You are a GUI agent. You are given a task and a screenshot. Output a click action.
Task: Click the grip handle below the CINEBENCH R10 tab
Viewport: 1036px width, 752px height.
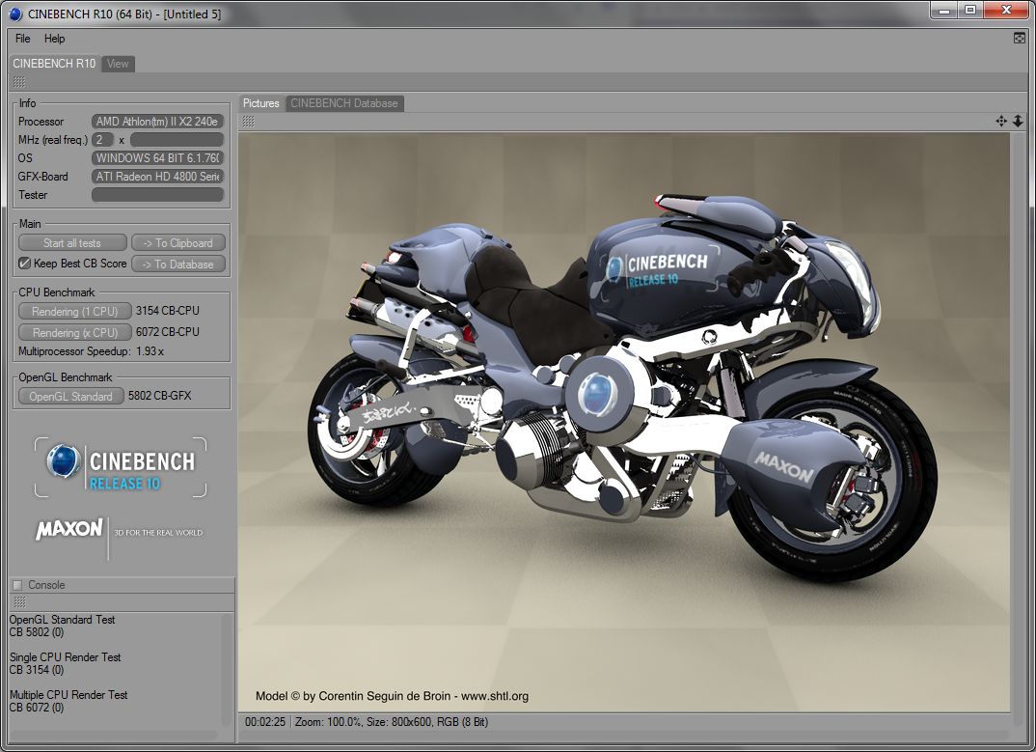19,82
